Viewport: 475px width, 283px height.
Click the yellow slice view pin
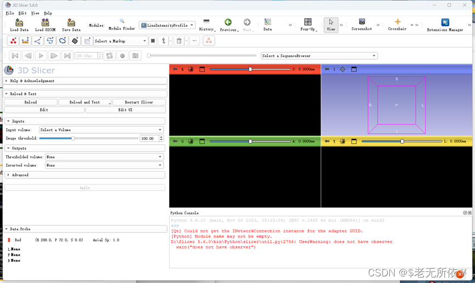327,141
